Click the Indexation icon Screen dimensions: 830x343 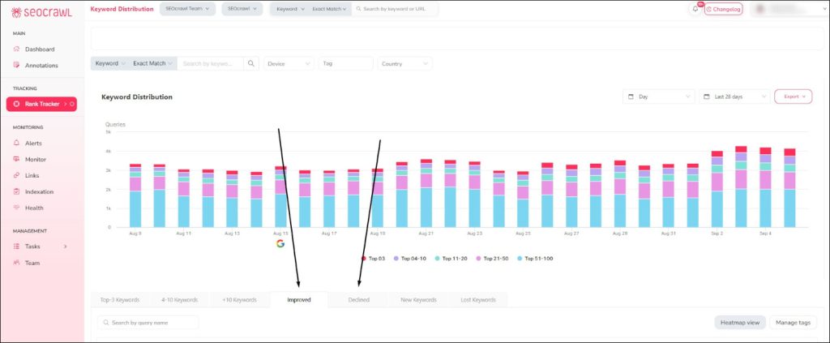[16, 191]
